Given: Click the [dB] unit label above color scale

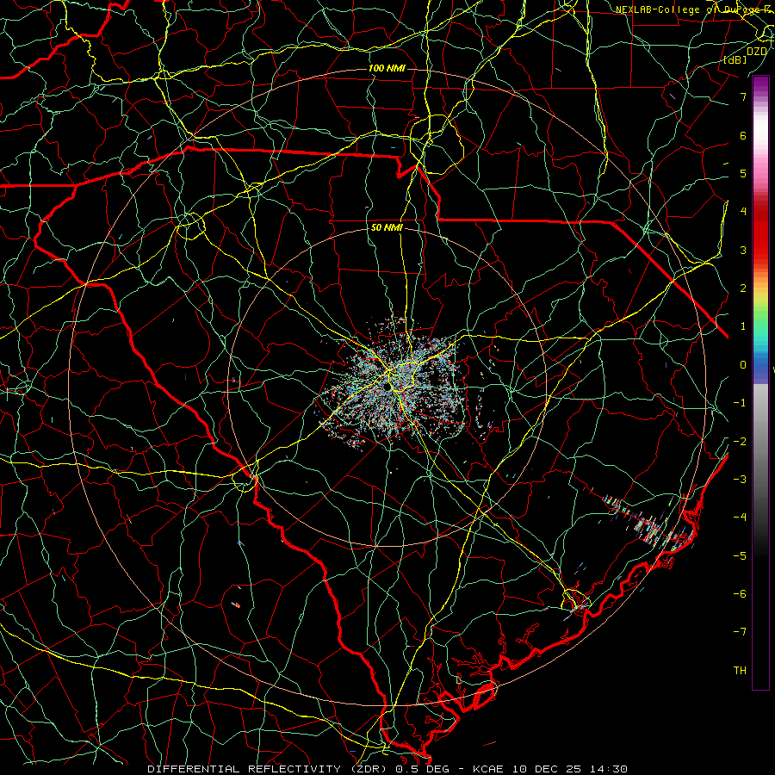Looking at the screenshot, I should [735, 59].
